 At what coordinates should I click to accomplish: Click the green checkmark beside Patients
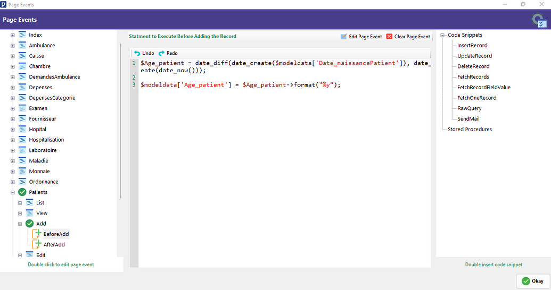pyautogui.click(x=22, y=192)
